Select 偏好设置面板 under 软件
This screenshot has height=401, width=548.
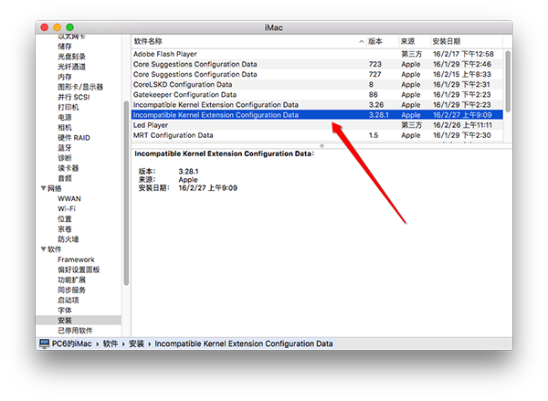tap(79, 269)
